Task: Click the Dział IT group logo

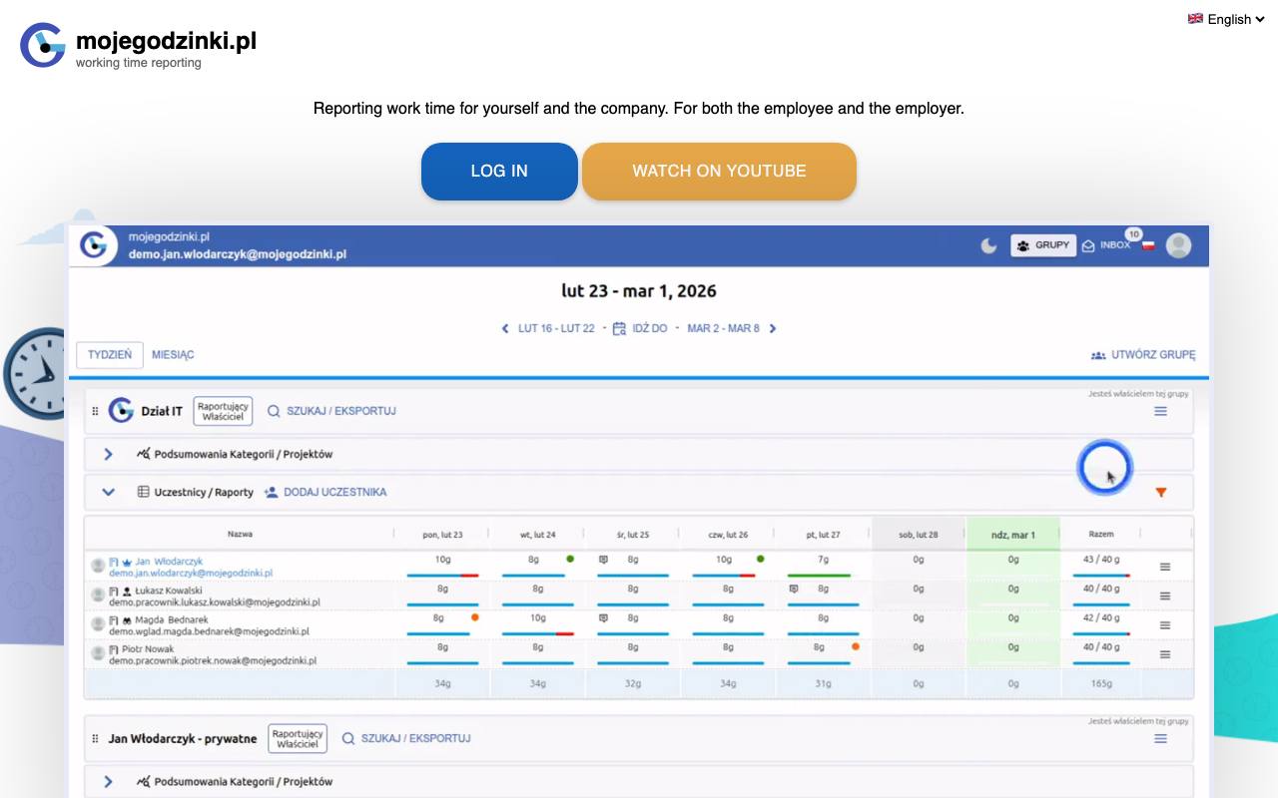Action: click(121, 410)
